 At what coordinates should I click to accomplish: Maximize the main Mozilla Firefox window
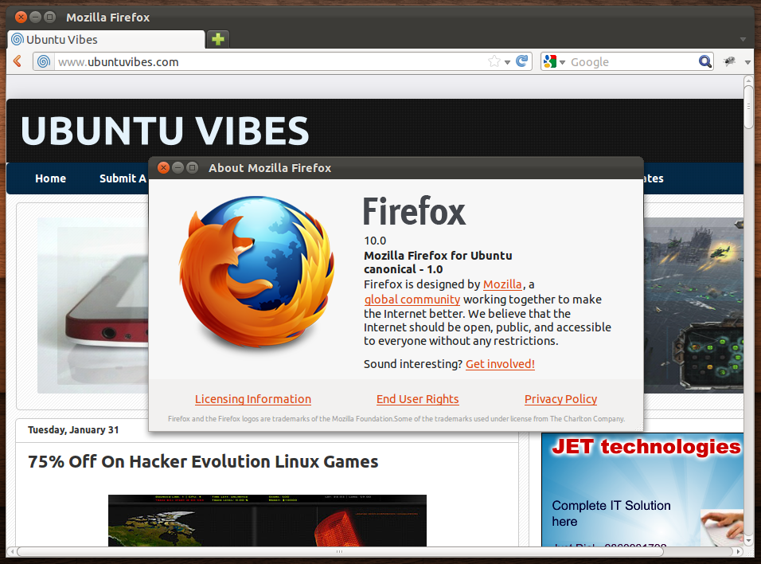[49, 18]
